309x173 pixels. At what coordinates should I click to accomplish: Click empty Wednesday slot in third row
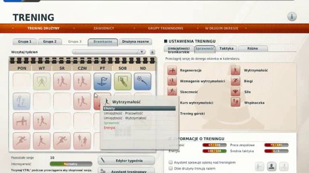click(62, 121)
